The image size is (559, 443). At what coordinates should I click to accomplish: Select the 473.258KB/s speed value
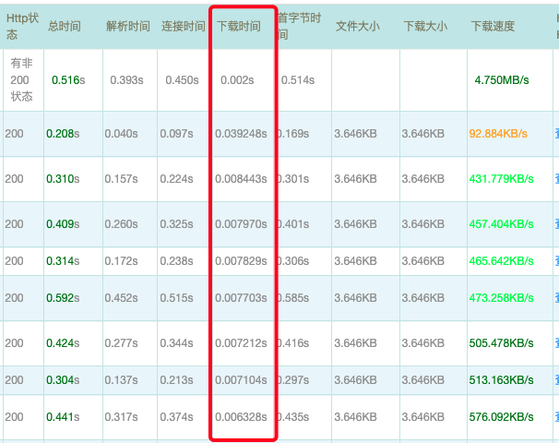(x=501, y=298)
